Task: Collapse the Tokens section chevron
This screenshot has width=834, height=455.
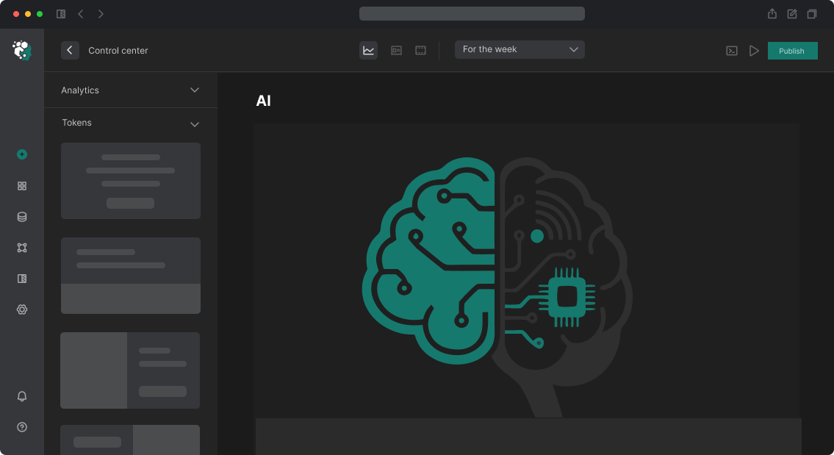Action: pyautogui.click(x=195, y=124)
